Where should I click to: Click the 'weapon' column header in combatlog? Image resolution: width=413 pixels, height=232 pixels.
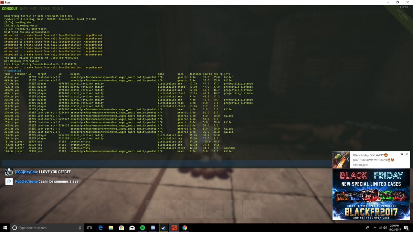tap(75, 74)
